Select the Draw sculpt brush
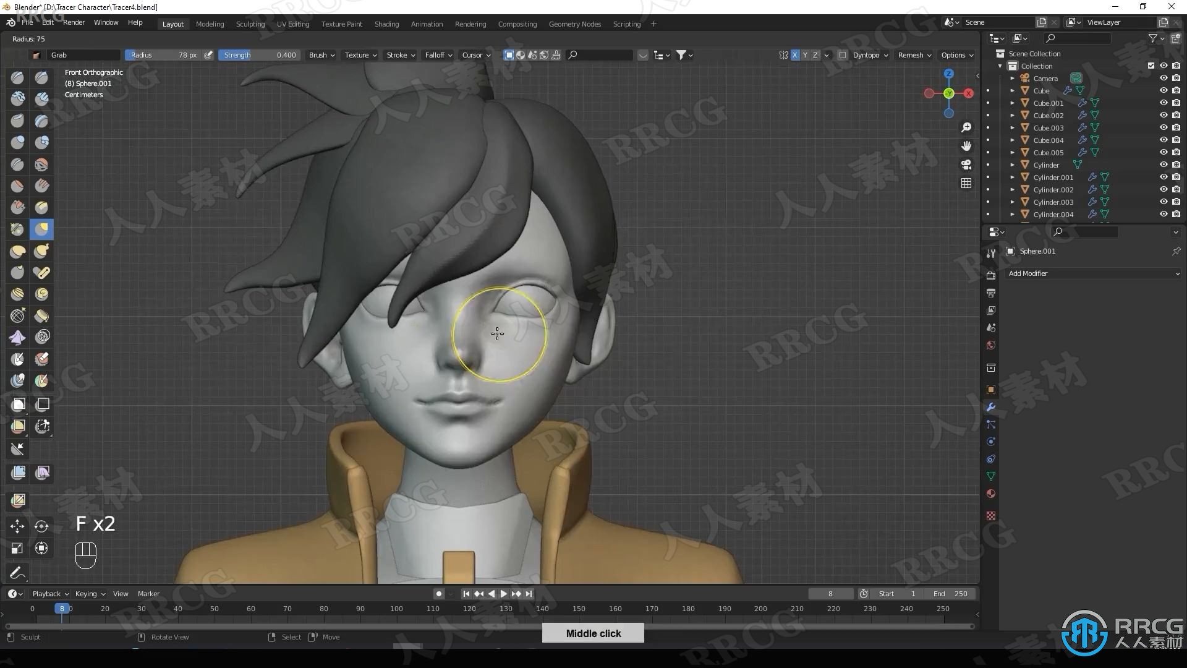1187x668 pixels. click(x=17, y=77)
